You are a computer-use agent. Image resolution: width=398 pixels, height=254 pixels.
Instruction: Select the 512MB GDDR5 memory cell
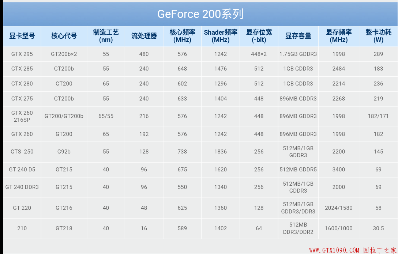tap(298, 170)
